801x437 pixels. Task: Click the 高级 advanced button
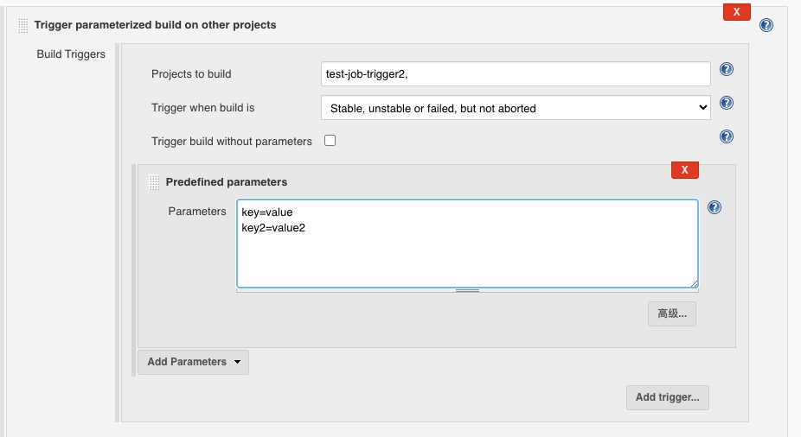click(671, 313)
